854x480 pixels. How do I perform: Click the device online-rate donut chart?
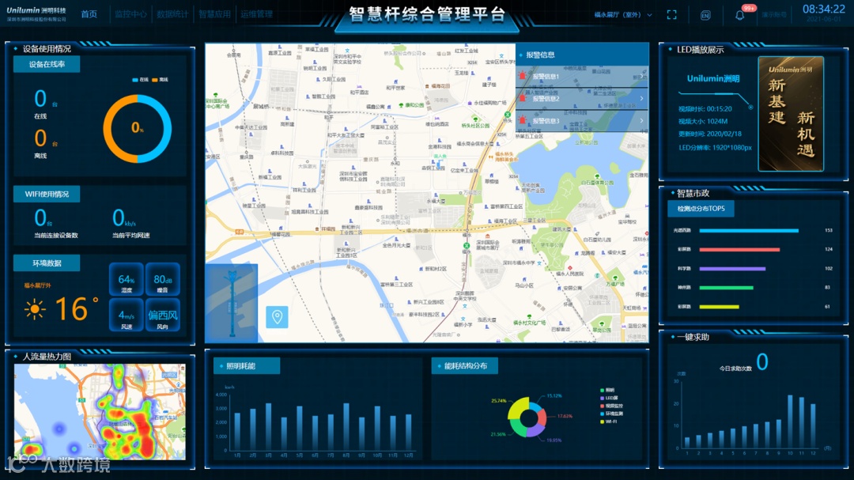[x=138, y=129]
